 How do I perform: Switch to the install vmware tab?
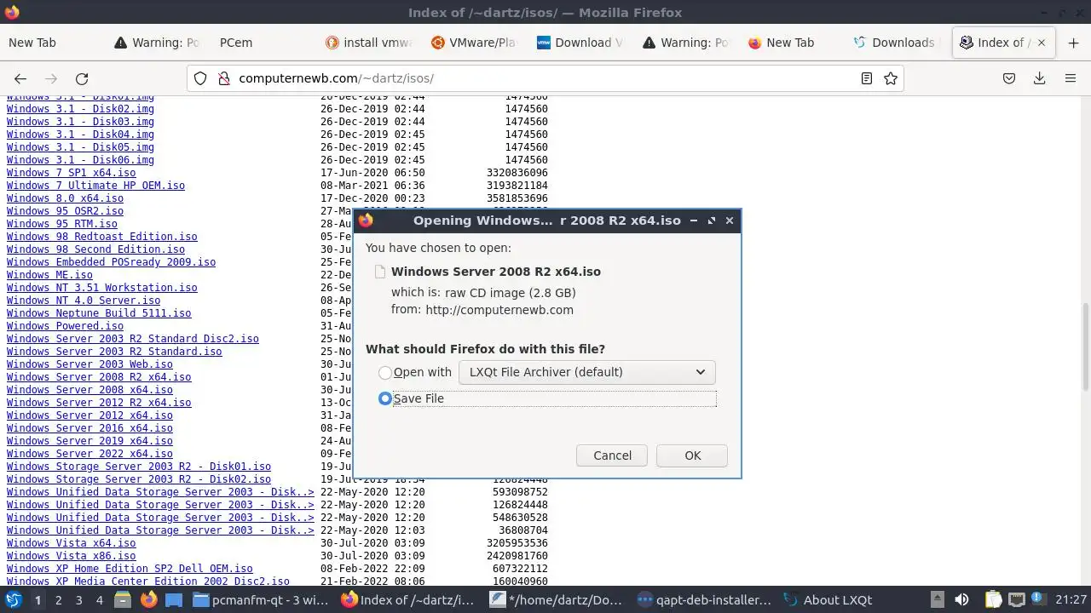(369, 43)
